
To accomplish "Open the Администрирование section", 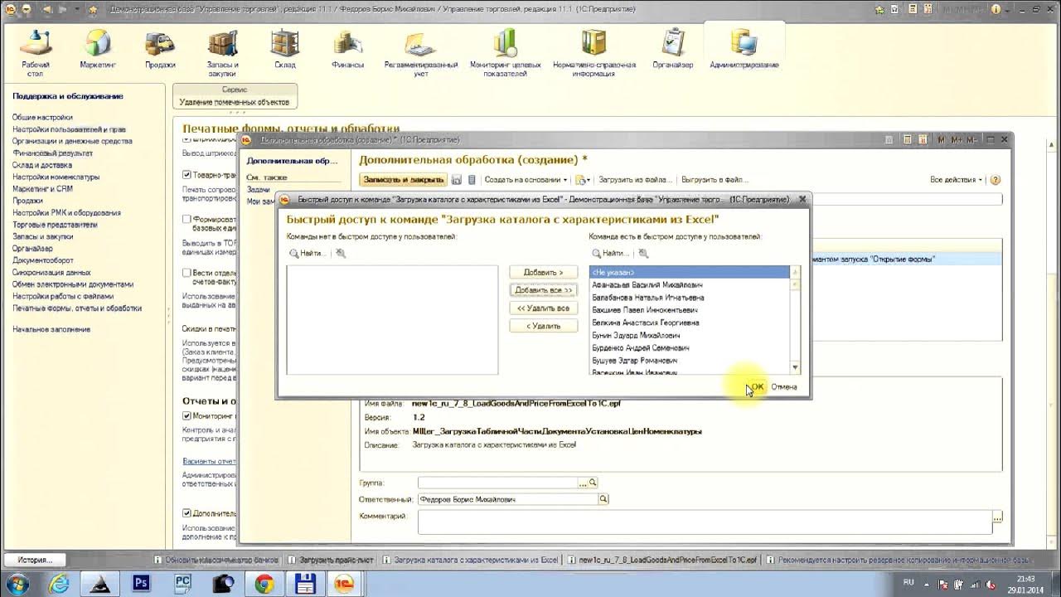I will (x=744, y=49).
